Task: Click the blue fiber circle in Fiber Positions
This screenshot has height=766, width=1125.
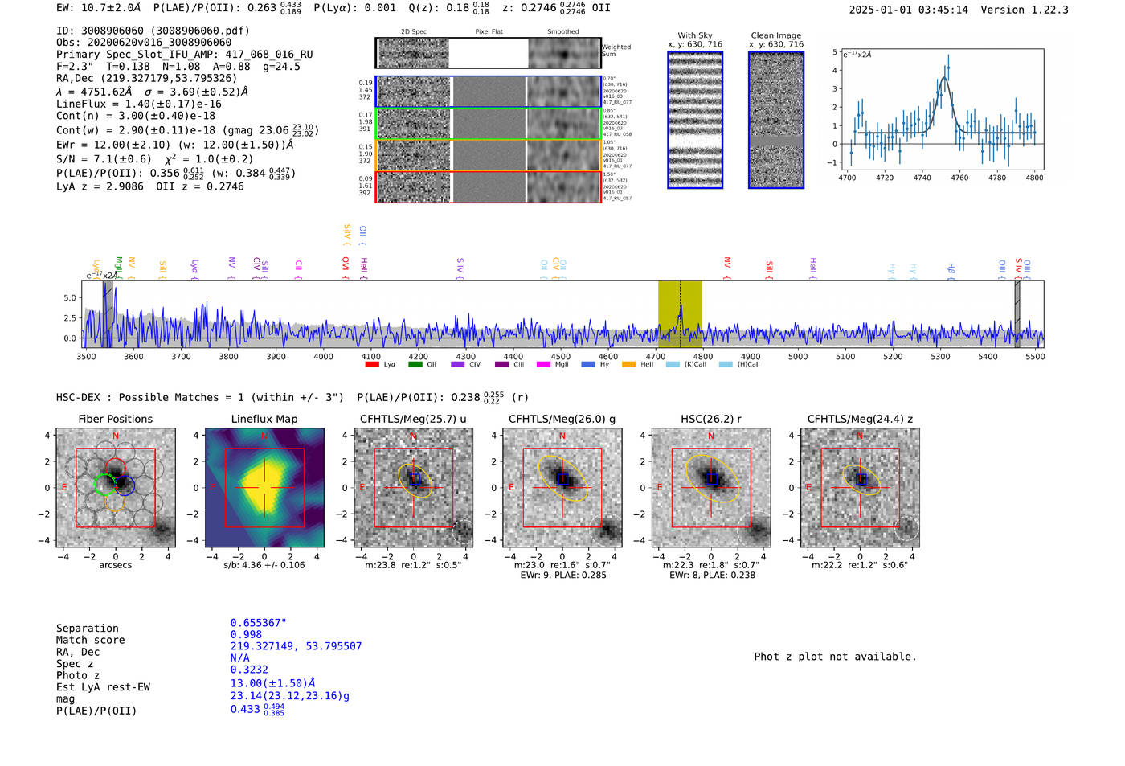Action: pyautogui.click(x=125, y=485)
